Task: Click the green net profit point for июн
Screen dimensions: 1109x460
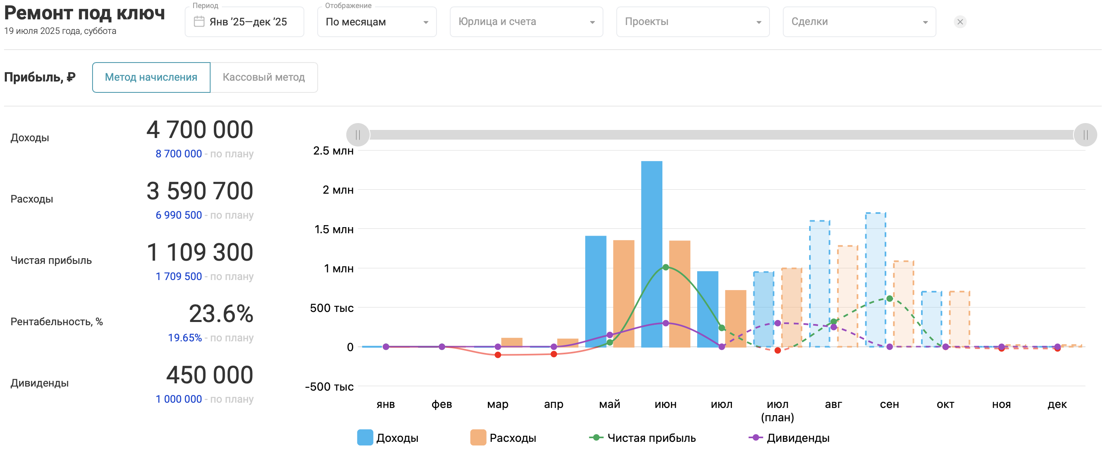Action: (x=666, y=267)
